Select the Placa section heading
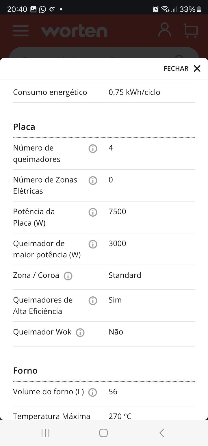Image resolution: width=208 pixels, height=446 pixels. click(24, 127)
